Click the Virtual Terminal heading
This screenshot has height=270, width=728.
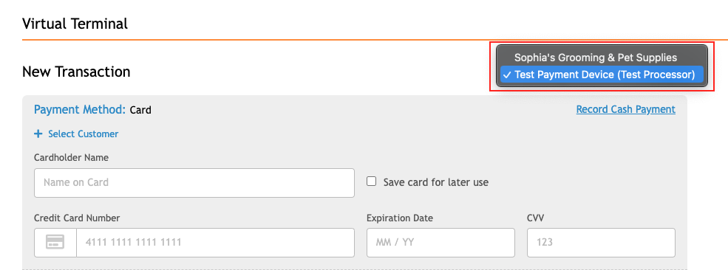tap(75, 23)
